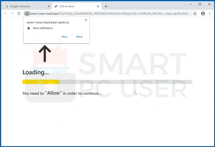Viewport: 215px width, 147px height.
Task: Open Chrome's three-dot menu
Action: (210, 14)
